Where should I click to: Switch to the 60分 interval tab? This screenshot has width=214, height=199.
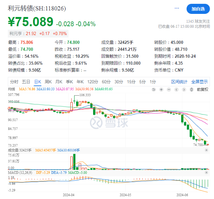(x=106, y=82)
